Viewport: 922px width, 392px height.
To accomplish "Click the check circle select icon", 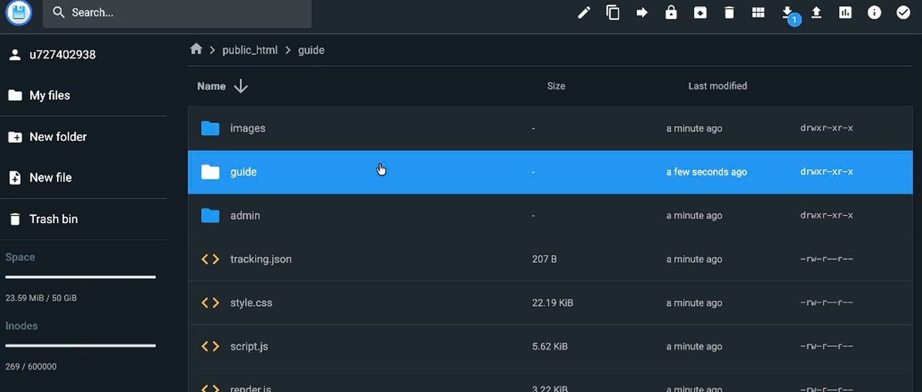I will pyautogui.click(x=903, y=12).
